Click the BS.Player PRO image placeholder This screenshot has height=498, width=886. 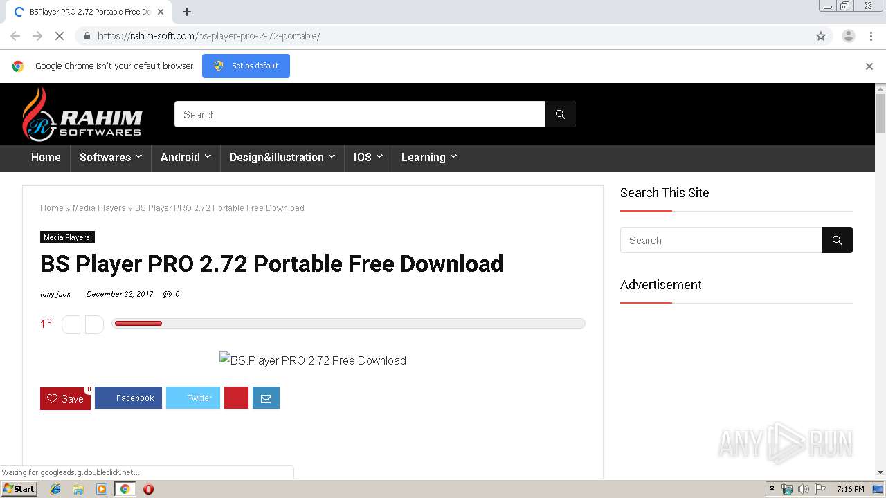313,360
